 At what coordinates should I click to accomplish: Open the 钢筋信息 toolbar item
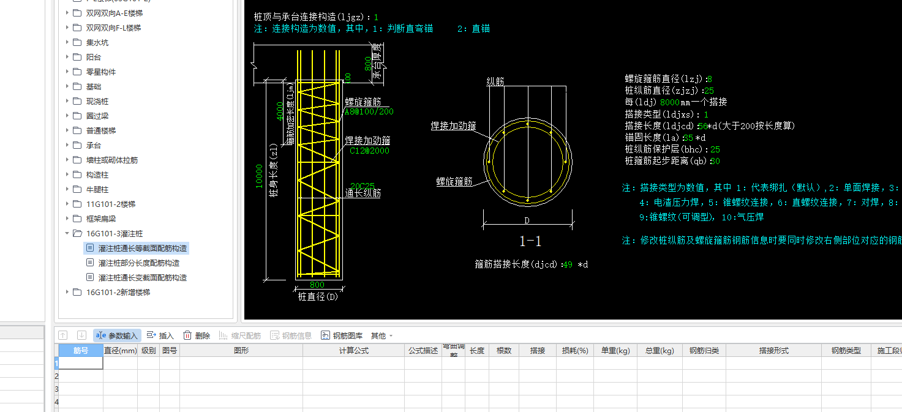[291, 335]
